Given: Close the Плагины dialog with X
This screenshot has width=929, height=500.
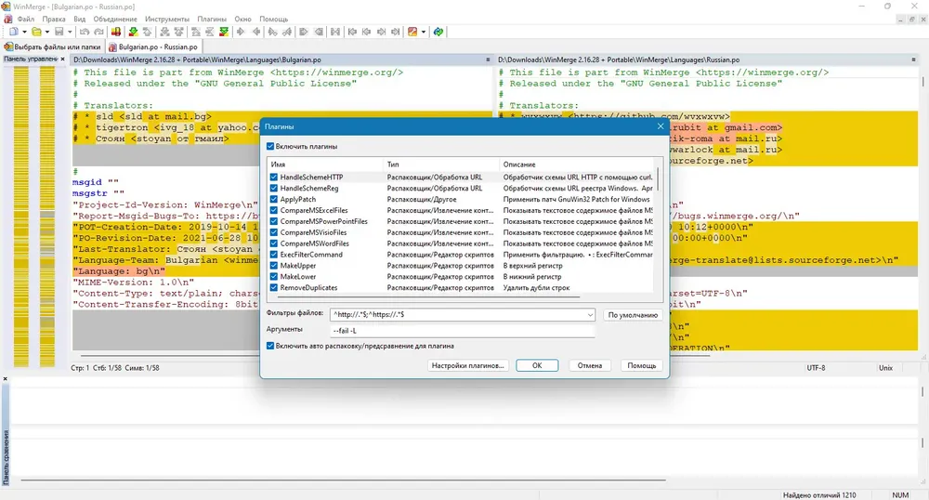Looking at the screenshot, I should [x=661, y=126].
